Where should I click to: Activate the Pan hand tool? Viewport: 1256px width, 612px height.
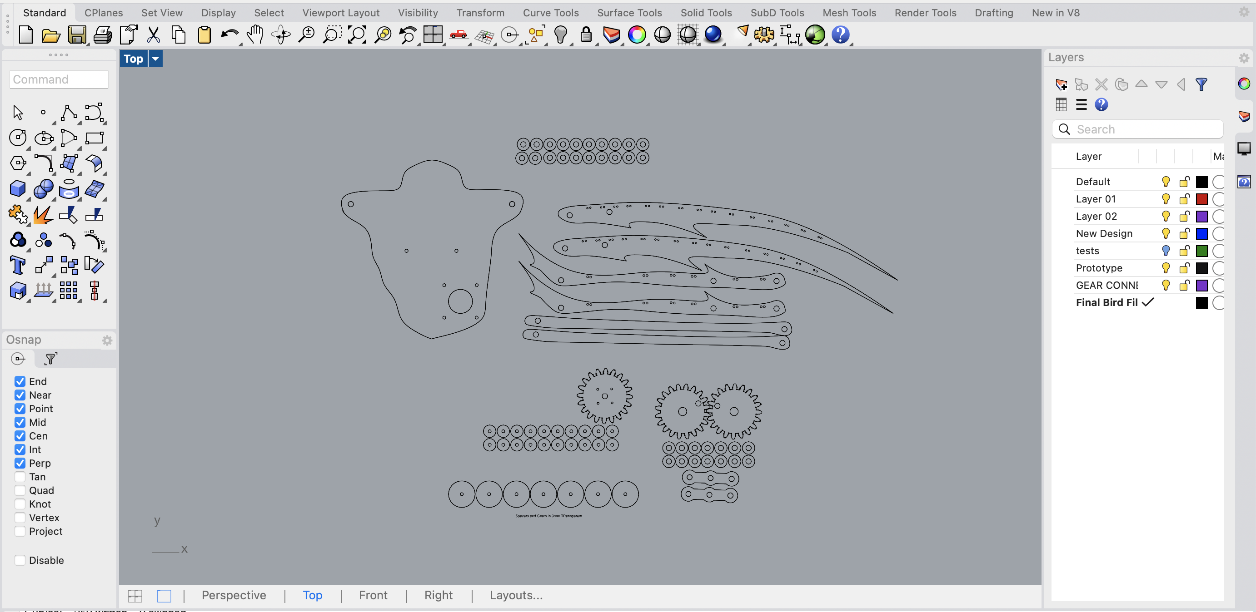point(255,35)
